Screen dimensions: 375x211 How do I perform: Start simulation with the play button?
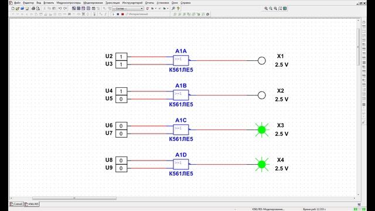[113, 14]
